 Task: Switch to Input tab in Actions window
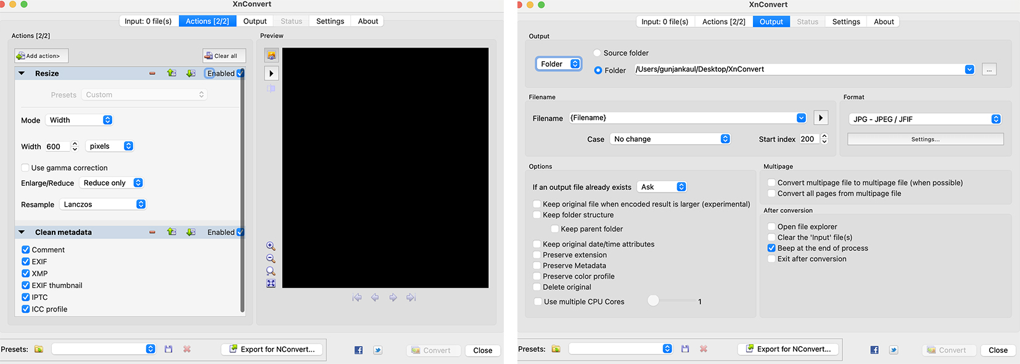pyautogui.click(x=148, y=21)
